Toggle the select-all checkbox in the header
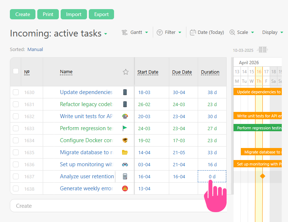Viewport: 288px width, 222px height. 16,71
